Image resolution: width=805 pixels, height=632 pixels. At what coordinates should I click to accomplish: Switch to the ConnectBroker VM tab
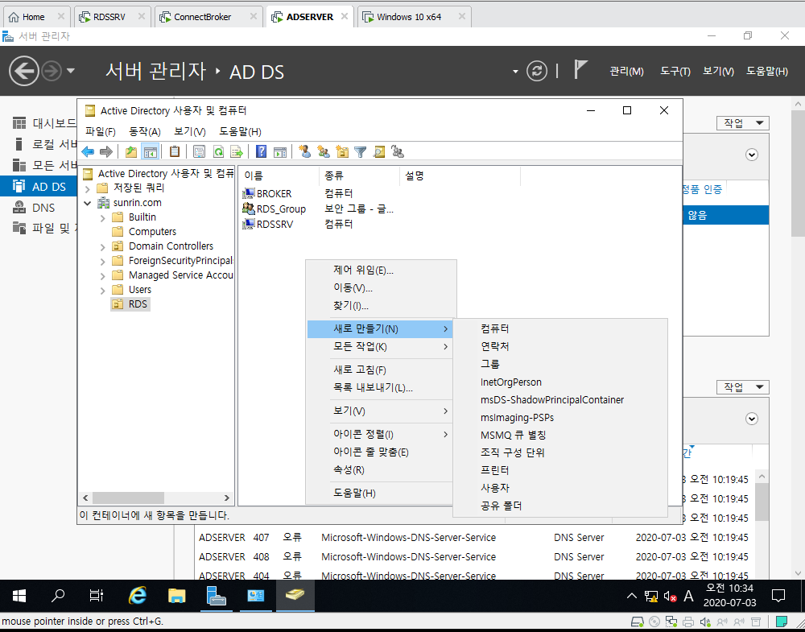point(208,17)
